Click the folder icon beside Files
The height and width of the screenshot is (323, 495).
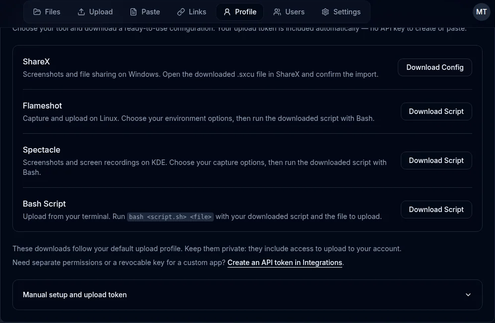tap(37, 12)
